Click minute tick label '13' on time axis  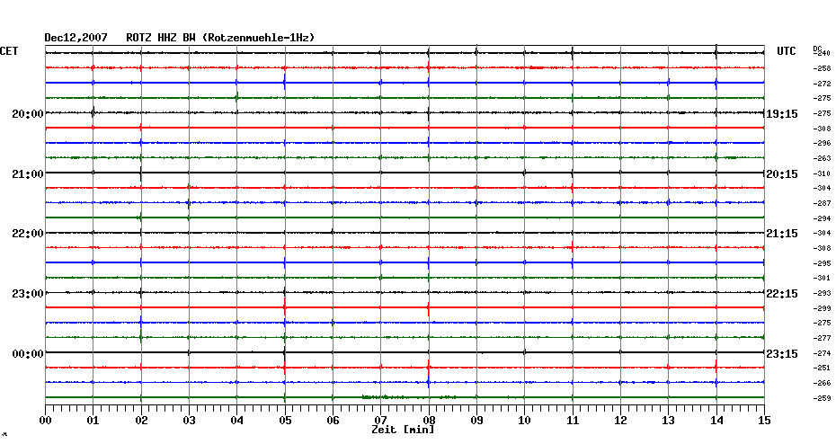(x=669, y=421)
